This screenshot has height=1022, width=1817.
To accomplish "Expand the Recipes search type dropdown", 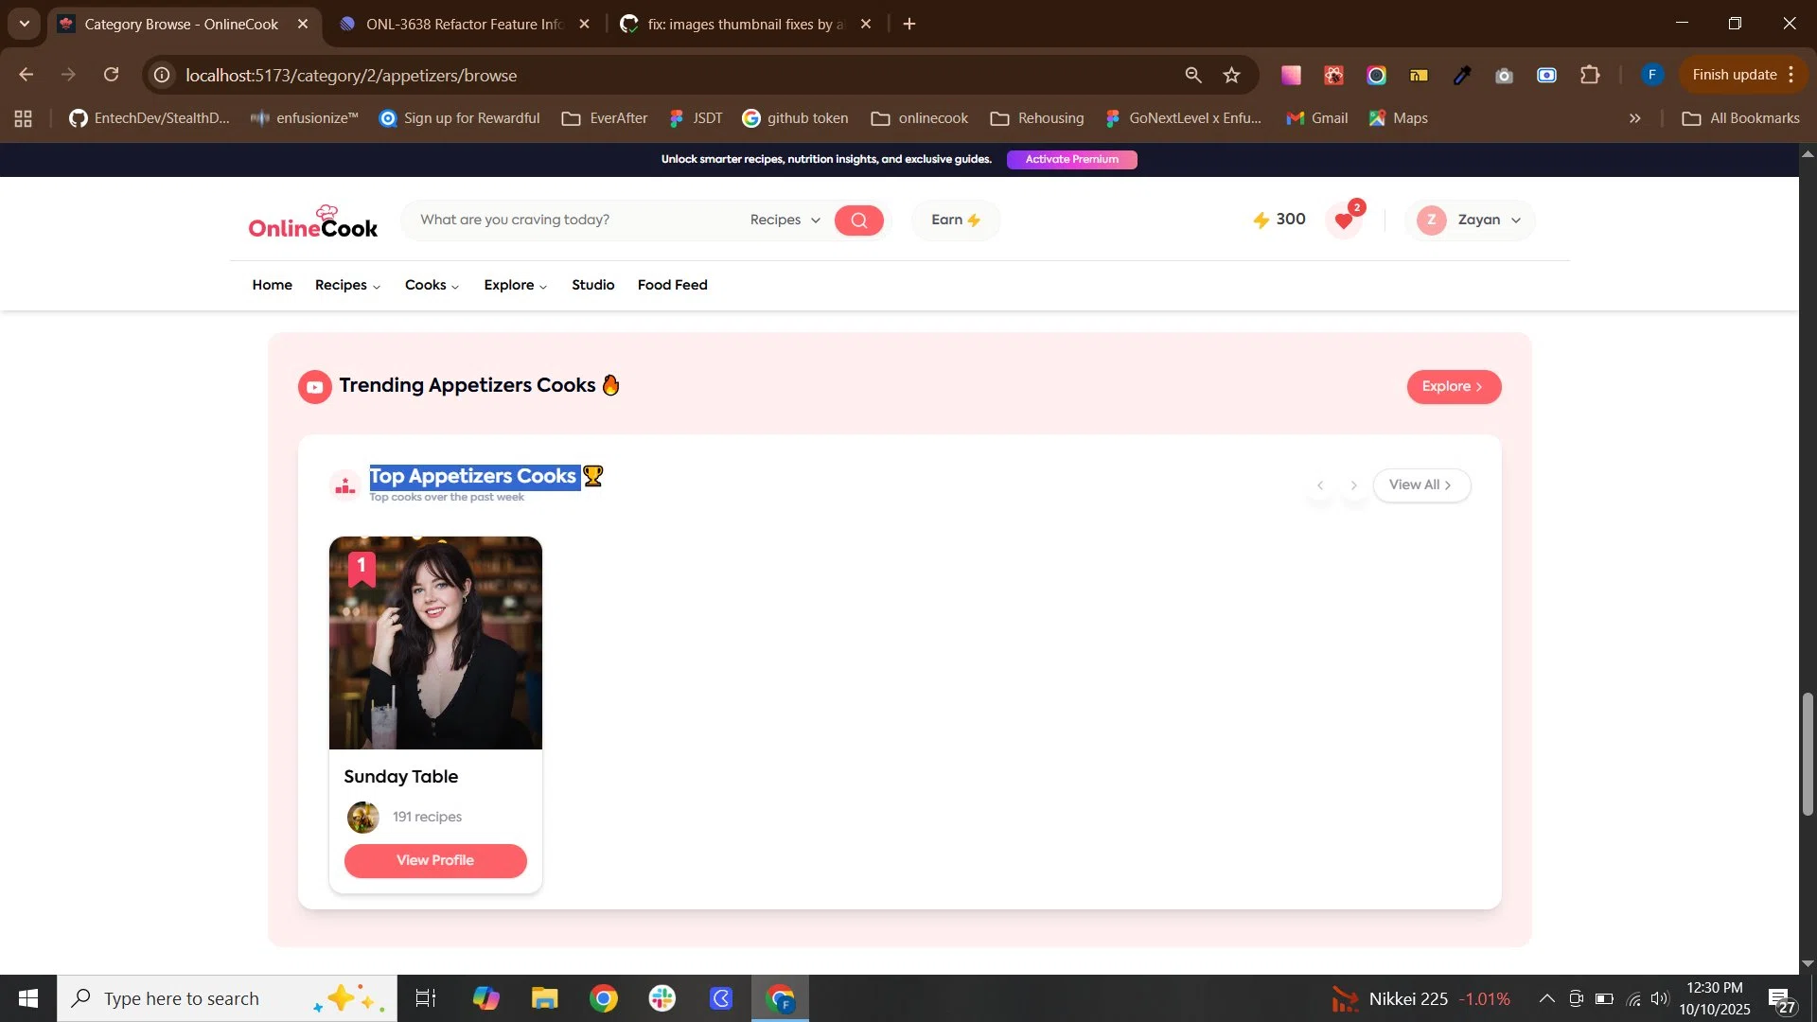I will [x=785, y=220].
